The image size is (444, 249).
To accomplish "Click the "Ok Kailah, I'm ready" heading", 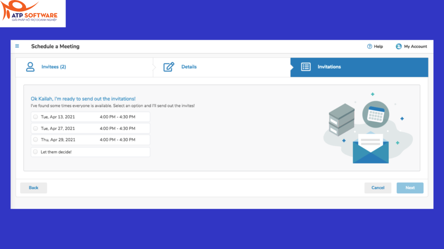I will coord(83,99).
